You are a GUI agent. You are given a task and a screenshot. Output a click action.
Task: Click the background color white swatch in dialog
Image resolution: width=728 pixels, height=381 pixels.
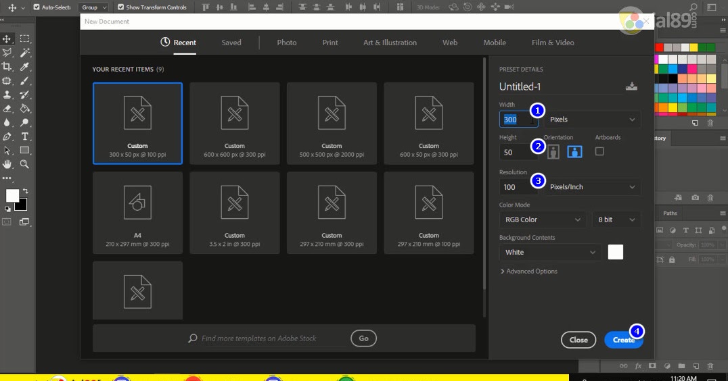pyautogui.click(x=616, y=252)
